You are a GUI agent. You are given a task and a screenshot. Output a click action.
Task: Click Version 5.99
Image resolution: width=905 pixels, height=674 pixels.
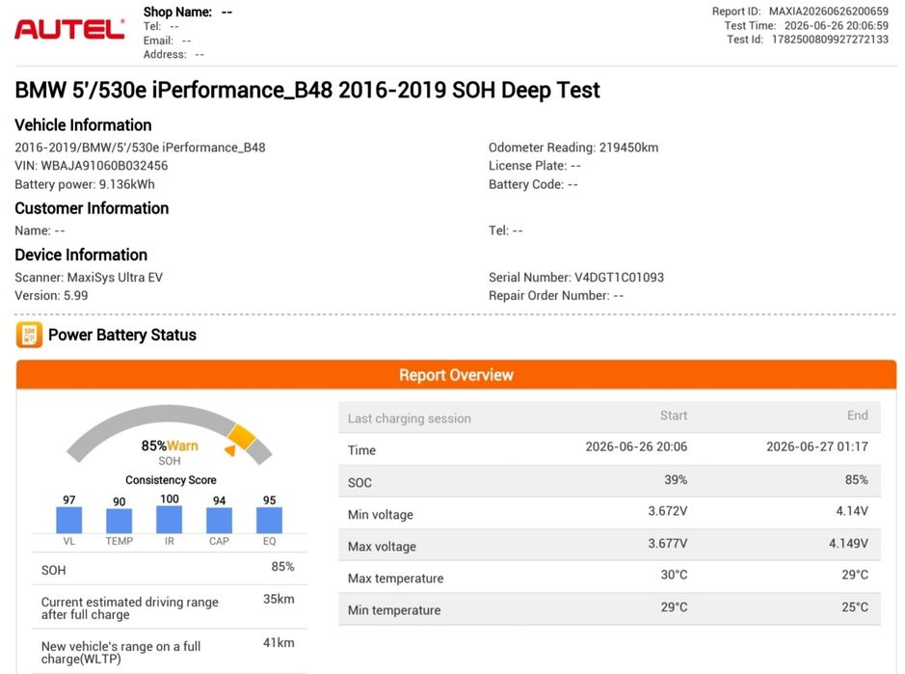pos(51,296)
